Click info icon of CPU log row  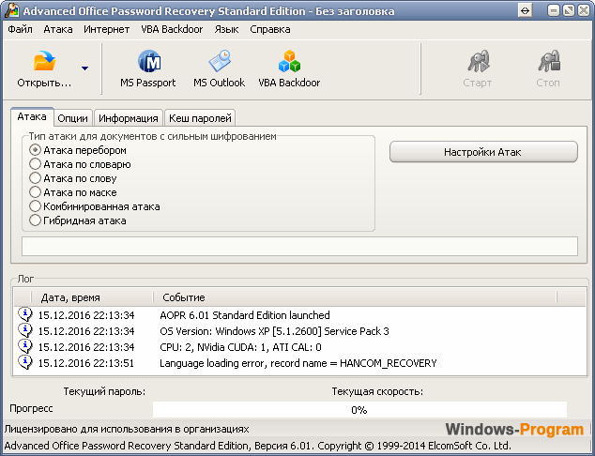pos(25,346)
